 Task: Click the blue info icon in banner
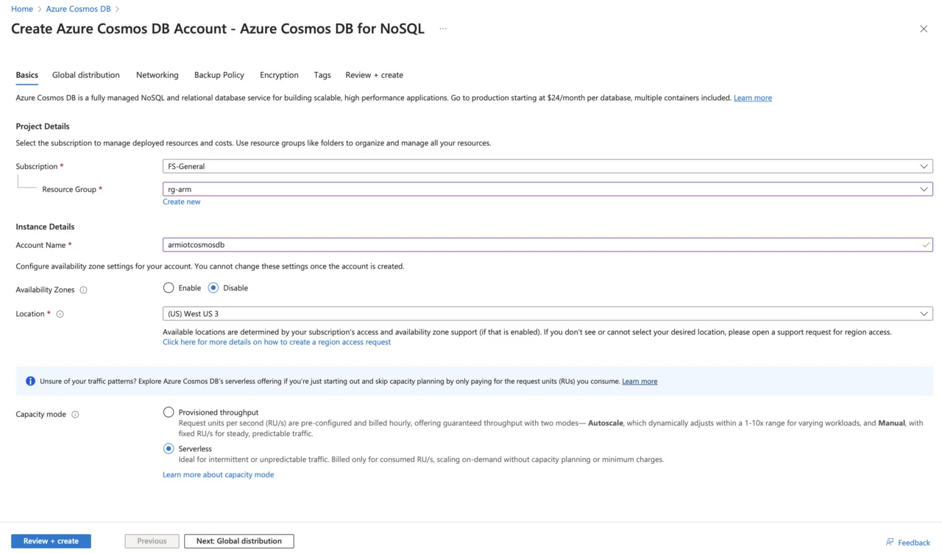point(30,381)
